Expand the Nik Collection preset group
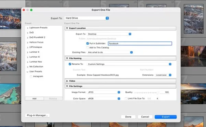 [x=27, y=67]
